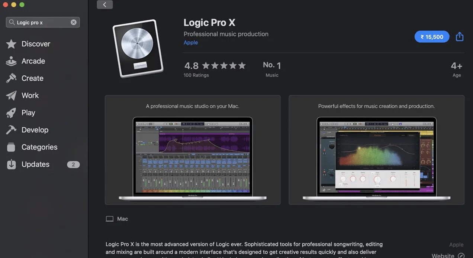Click the Logic Pro X title

coord(209,22)
